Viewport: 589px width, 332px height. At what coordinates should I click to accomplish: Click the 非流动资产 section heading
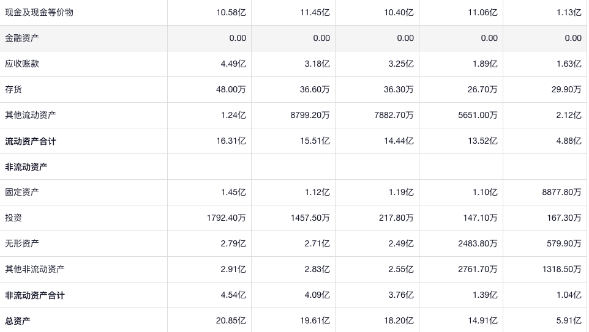(26, 167)
